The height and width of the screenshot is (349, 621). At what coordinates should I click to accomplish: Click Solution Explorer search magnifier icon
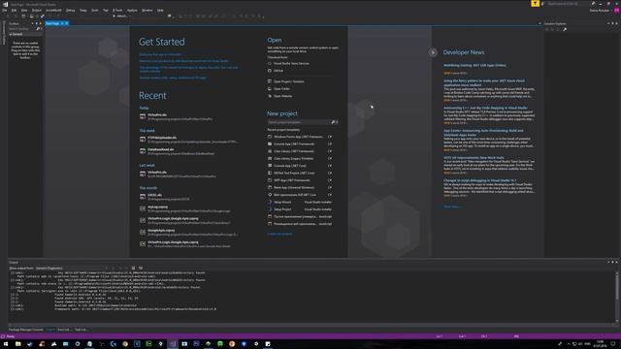[x=565, y=29]
